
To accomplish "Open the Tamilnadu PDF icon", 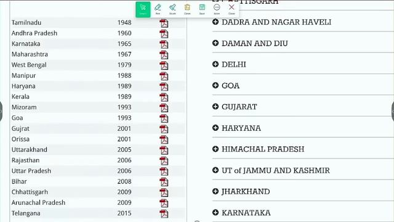I will pyautogui.click(x=164, y=23).
